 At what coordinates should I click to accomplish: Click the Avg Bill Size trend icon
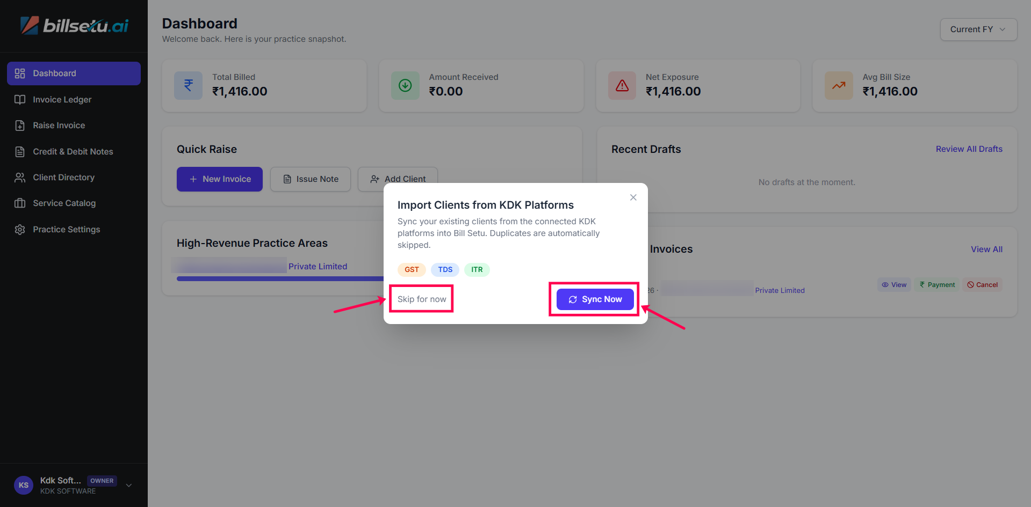(x=839, y=85)
